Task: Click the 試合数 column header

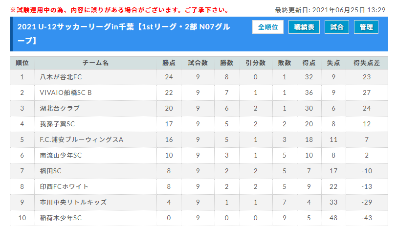Action: [x=198, y=63]
